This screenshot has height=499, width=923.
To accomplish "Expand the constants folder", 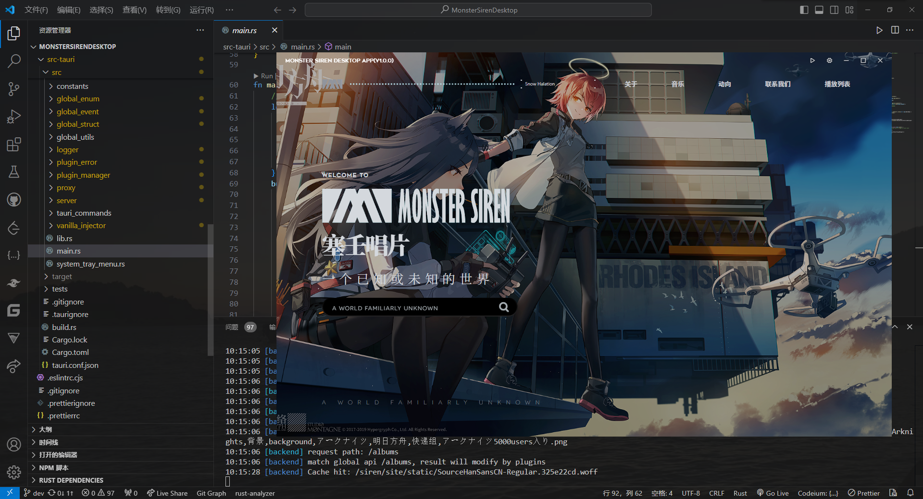I will [x=72, y=86].
